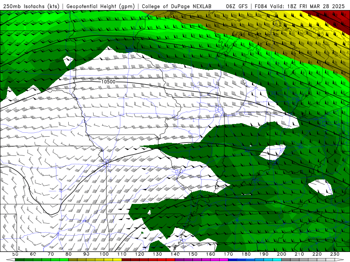
Task: Click the magenta legend swatch left of 170
Action: [224, 260]
